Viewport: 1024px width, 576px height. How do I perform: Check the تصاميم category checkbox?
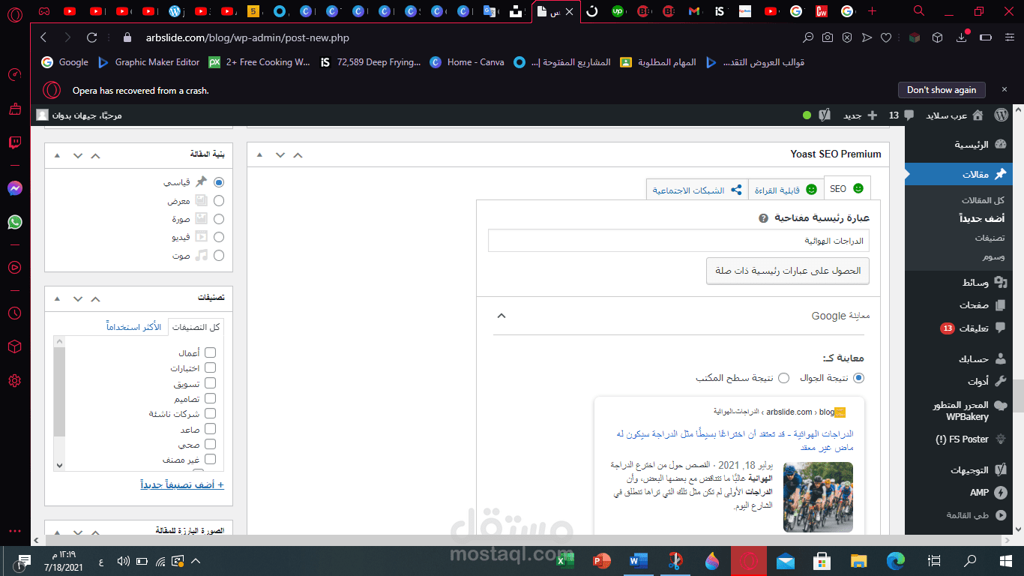[x=210, y=398]
